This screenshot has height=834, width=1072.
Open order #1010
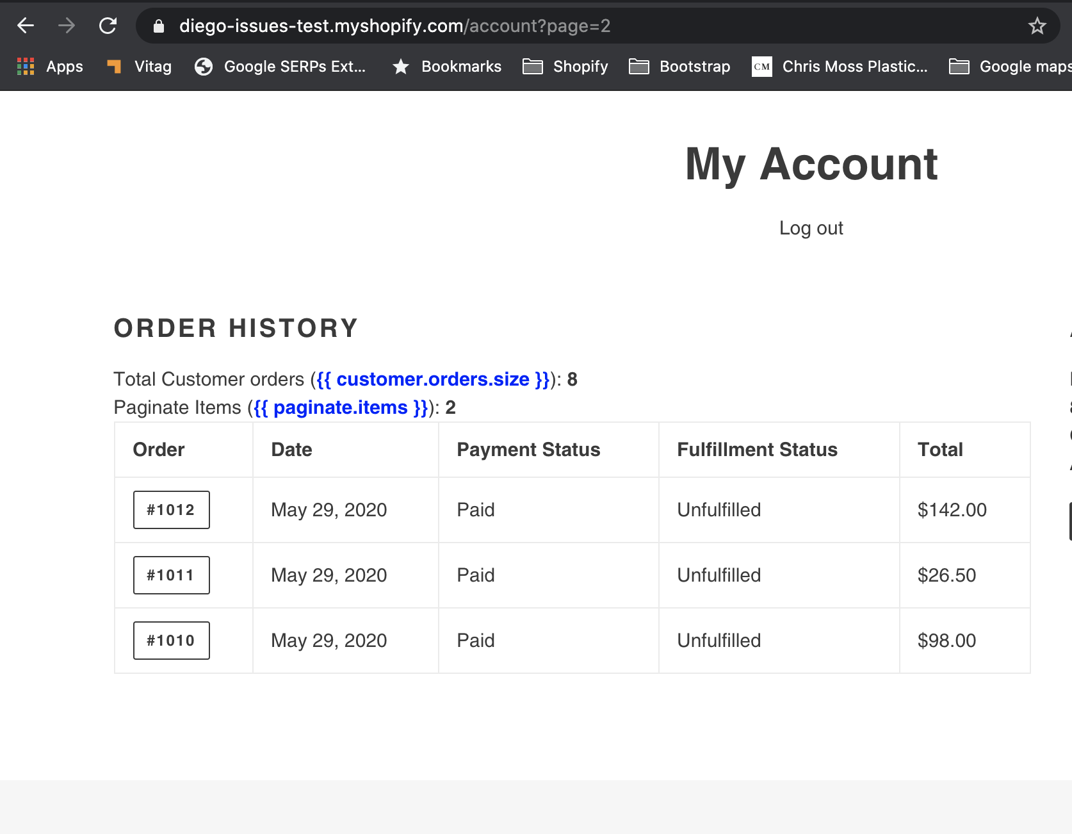[x=171, y=641]
